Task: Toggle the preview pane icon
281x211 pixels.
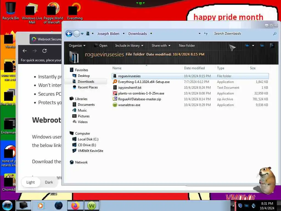Action: [x=262, y=46]
